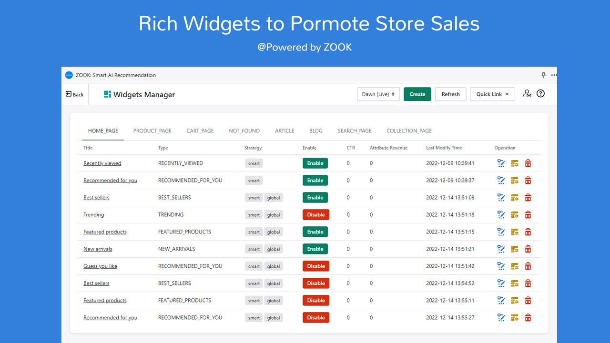Disable the Recently viewed widget
The height and width of the screenshot is (343, 610).
click(315, 163)
